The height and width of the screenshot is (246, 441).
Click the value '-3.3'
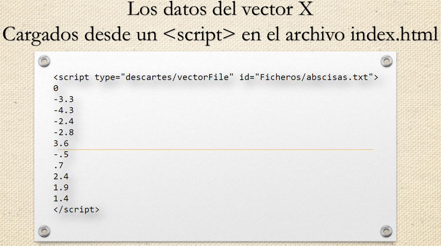[x=64, y=99]
